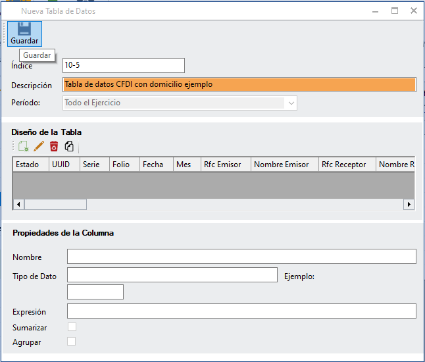Image resolution: width=425 pixels, height=362 pixels.
Task: Toggle the Agrupar checkbox
Action: 72,341
